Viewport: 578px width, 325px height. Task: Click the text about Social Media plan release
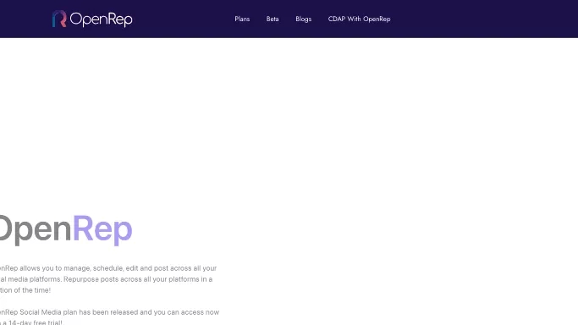tap(110, 317)
